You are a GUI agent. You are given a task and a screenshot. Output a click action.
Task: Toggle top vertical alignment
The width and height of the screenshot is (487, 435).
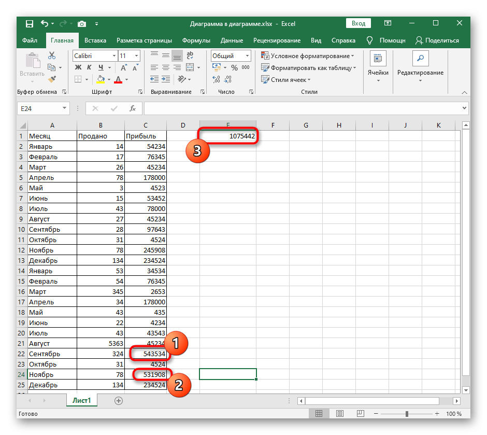[154, 55]
